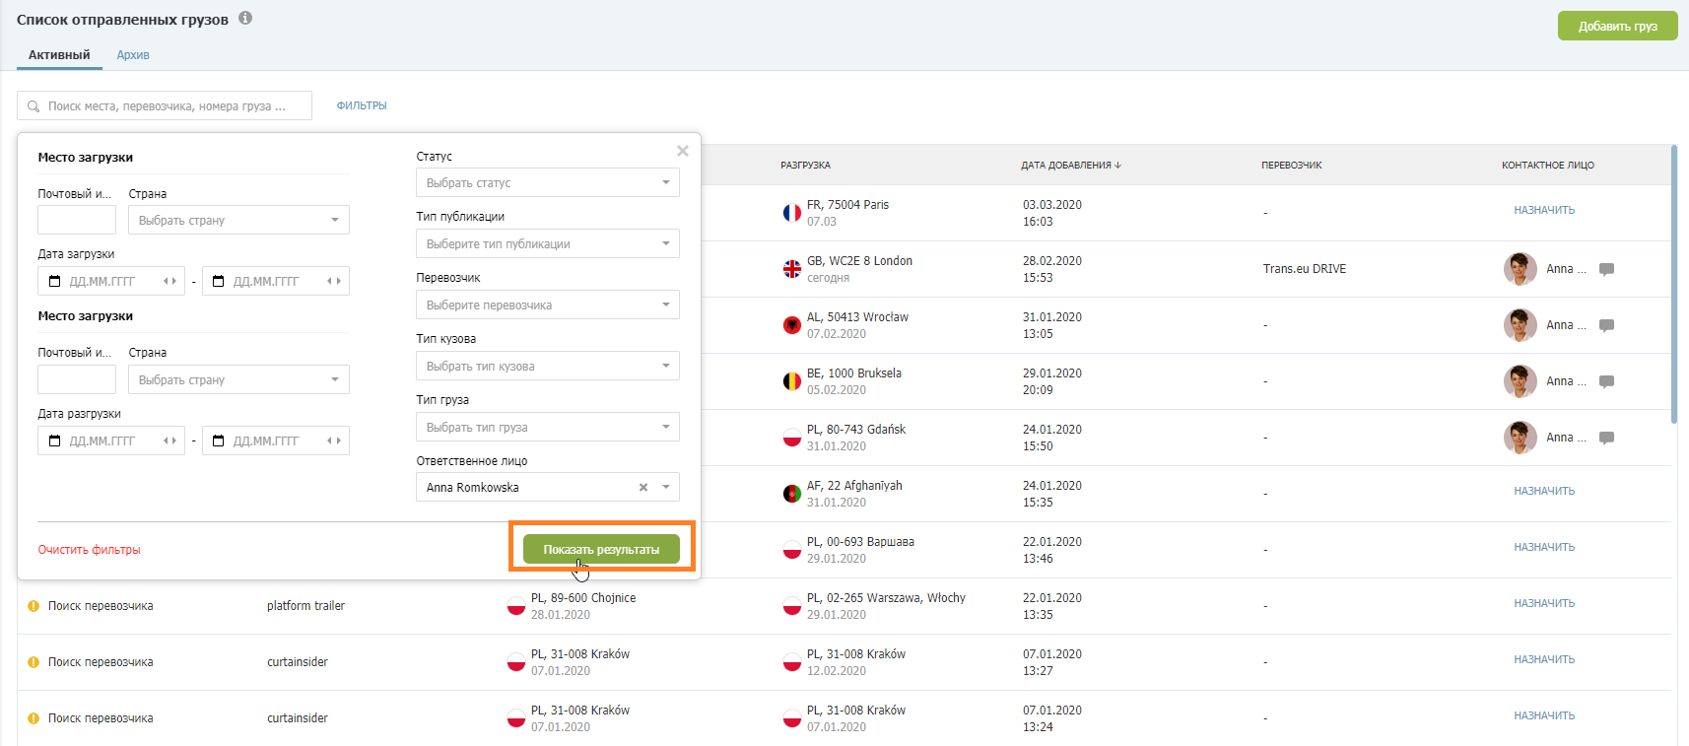This screenshot has height=746, width=1689.
Task: Open chat icon in Wrocław row
Action: pos(1606,325)
